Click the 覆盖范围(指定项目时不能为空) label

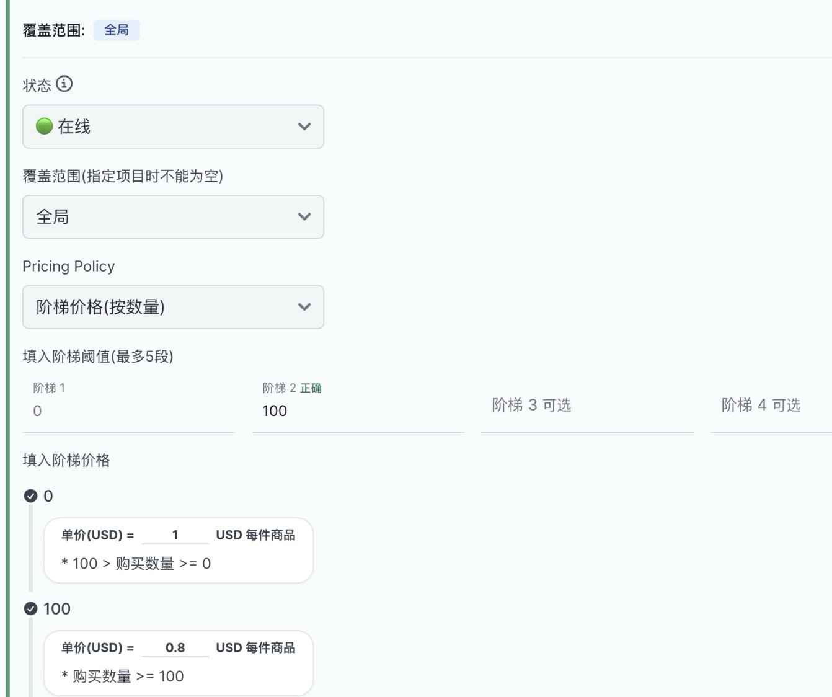123,176
